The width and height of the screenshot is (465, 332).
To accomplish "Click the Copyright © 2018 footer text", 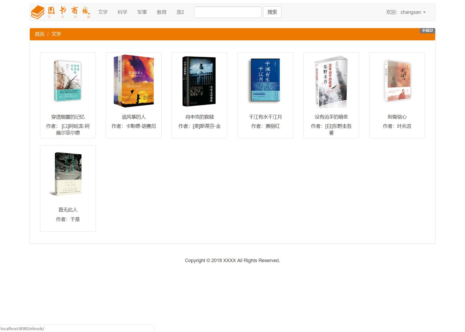I will click(x=232, y=261).
